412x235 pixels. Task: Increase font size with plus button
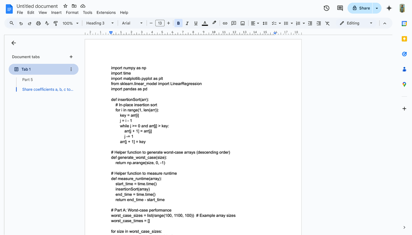click(x=169, y=23)
